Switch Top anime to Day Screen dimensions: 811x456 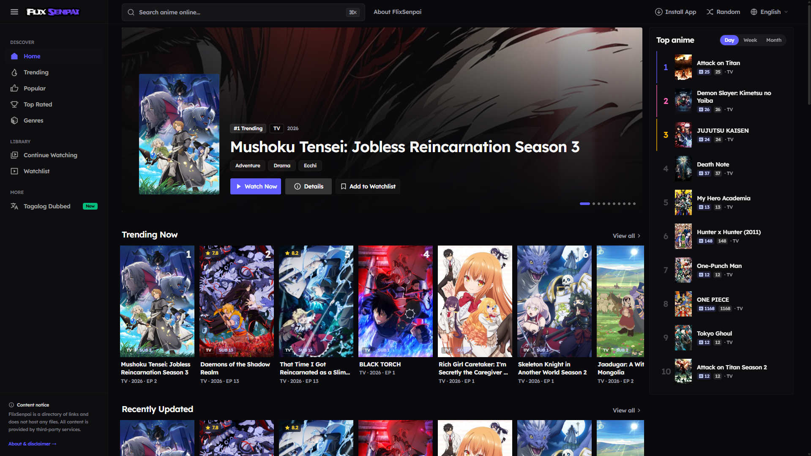click(x=729, y=40)
